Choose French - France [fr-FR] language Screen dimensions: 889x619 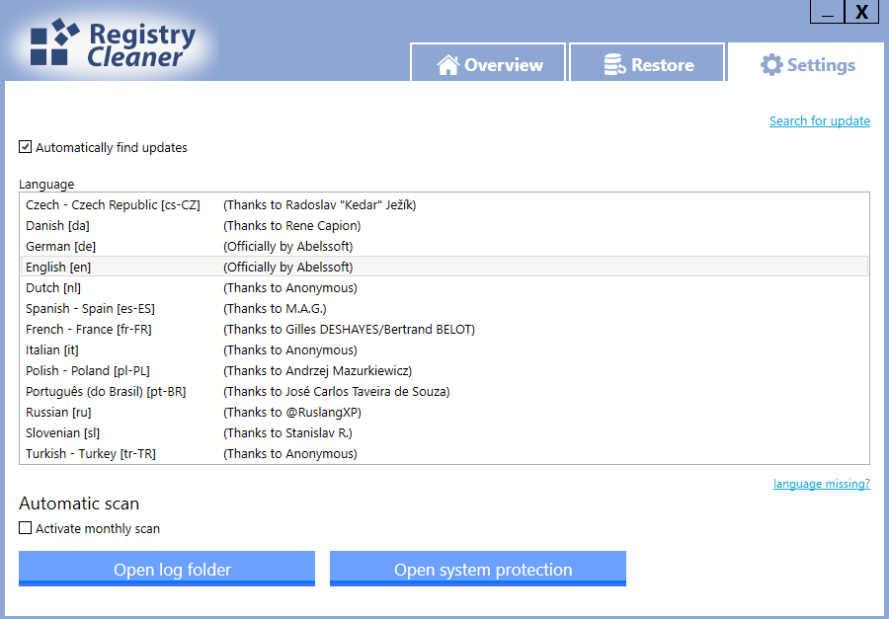[444, 330]
